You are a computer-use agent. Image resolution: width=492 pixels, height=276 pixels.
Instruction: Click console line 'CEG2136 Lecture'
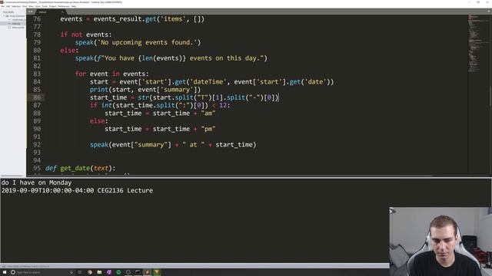(x=125, y=190)
